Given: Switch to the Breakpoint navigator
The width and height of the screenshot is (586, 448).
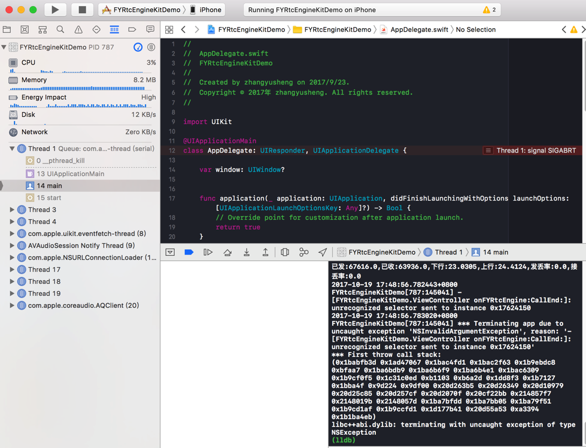Looking at the screenshot, I should tap(132, 29).
